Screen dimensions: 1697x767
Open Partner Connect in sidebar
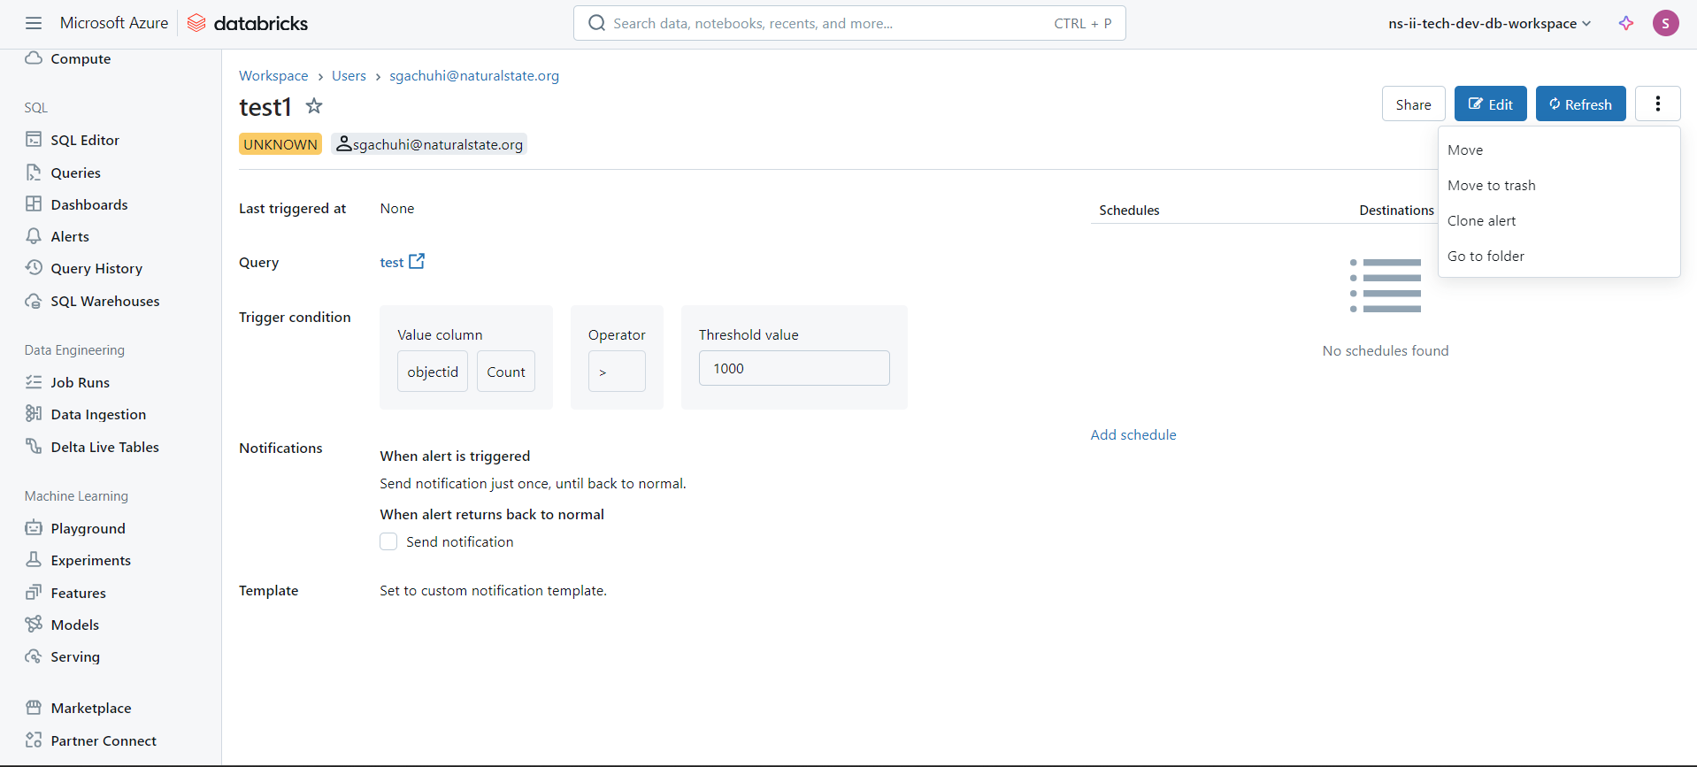[x=103, y=740]
